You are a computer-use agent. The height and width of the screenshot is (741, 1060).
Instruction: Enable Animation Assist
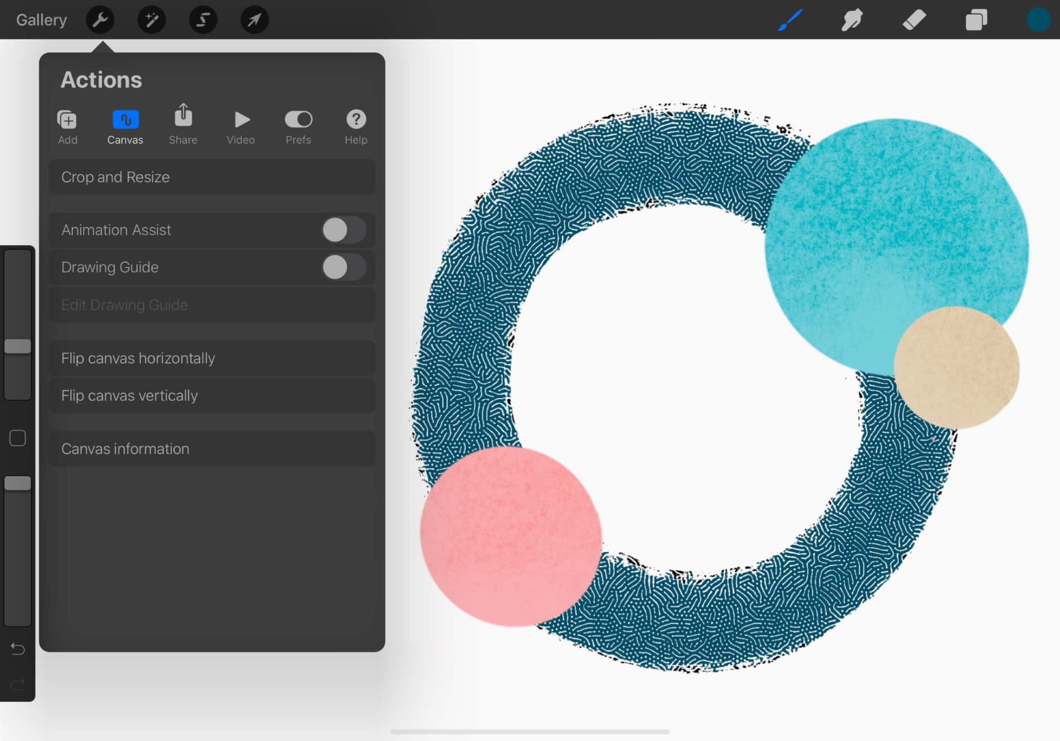pos(343,230)
